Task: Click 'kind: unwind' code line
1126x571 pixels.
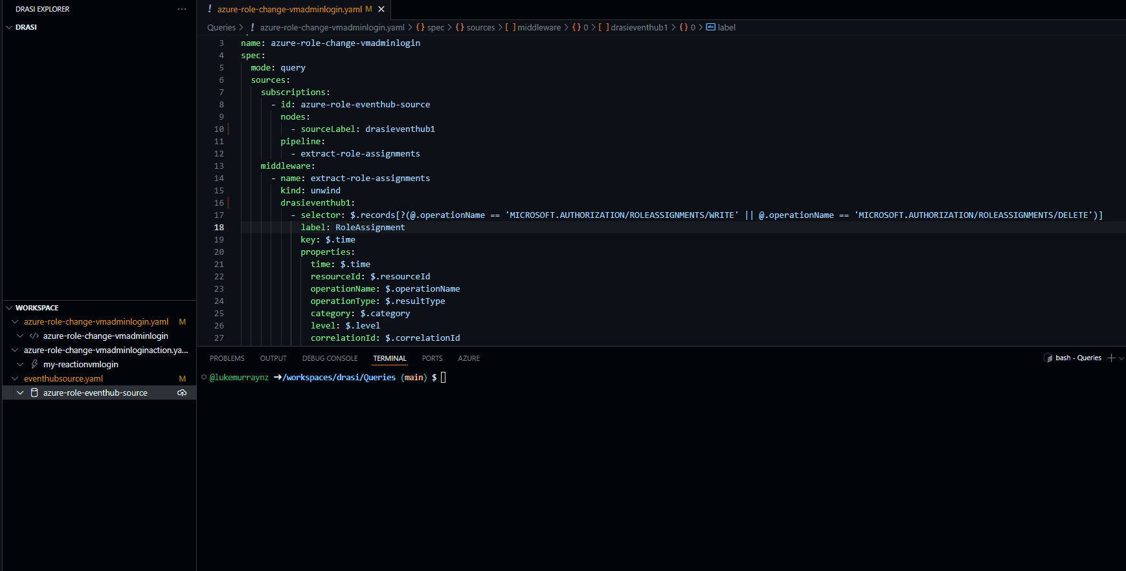Action: coord(310,190)
